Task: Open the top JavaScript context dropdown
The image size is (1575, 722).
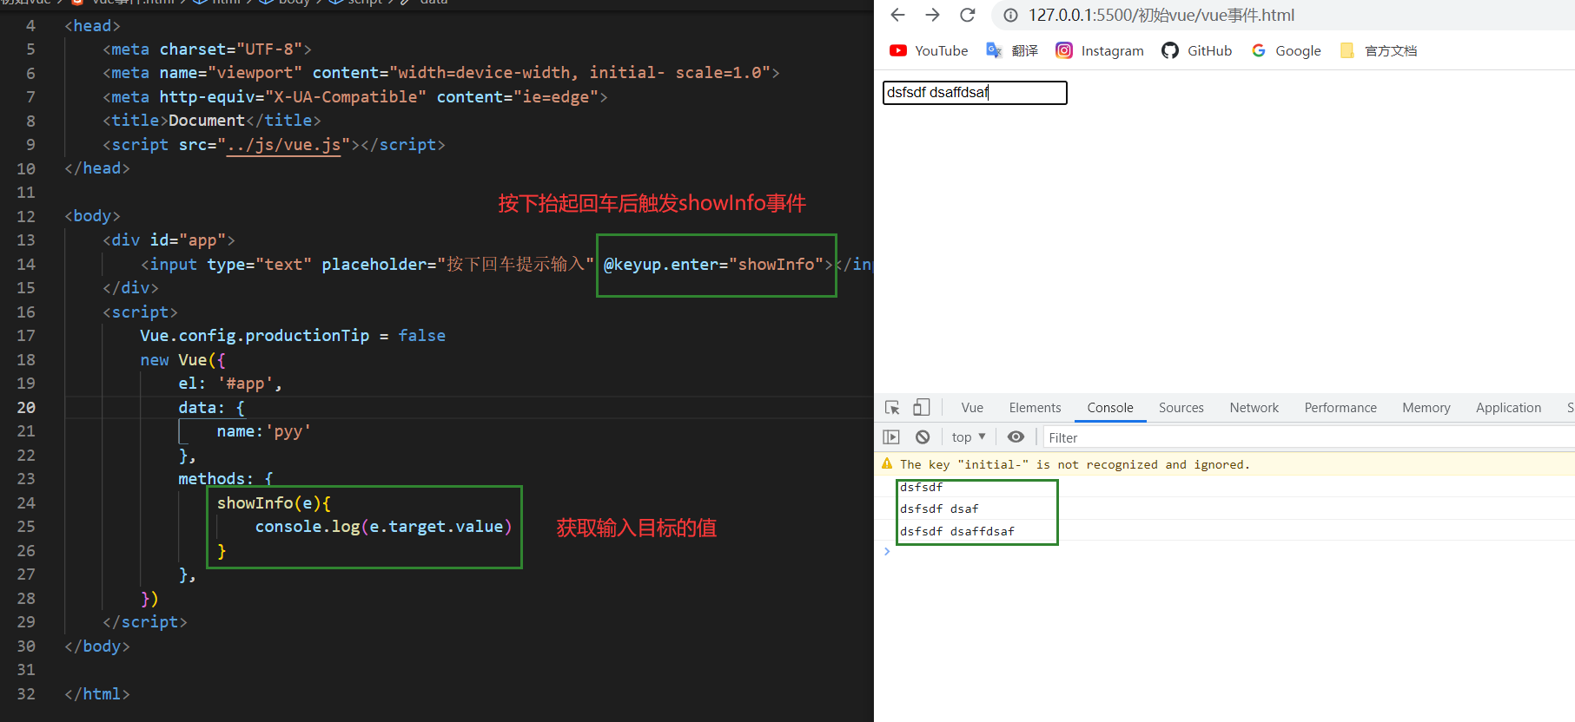Action: point(969,436)
